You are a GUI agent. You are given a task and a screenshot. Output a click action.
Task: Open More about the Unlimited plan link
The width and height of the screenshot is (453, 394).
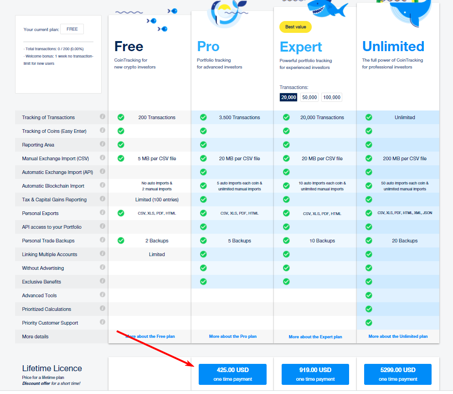(398, 336)
